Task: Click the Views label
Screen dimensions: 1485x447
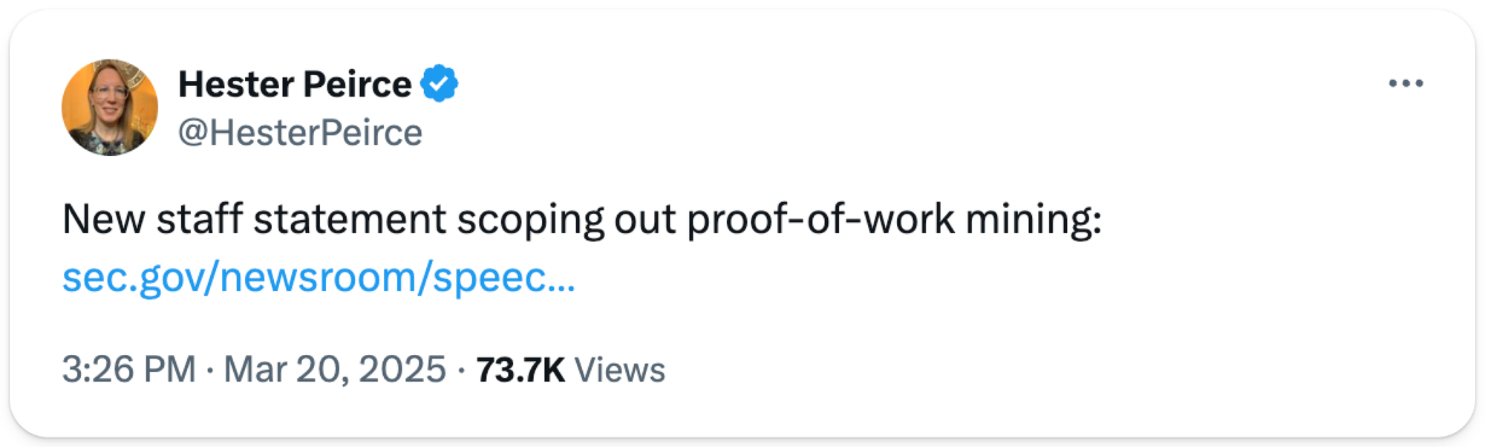Action: pyautogui.click(x=620, y=370)
